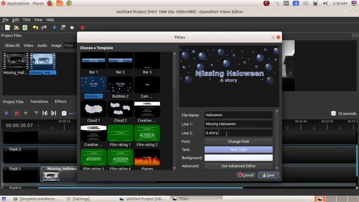The width and height of the screenshot is (359, 202).
Task: Switch to the Project Files tab
Action: 13,102
